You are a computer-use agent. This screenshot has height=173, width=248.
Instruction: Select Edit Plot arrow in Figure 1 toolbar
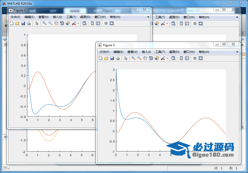click(37, 23)
